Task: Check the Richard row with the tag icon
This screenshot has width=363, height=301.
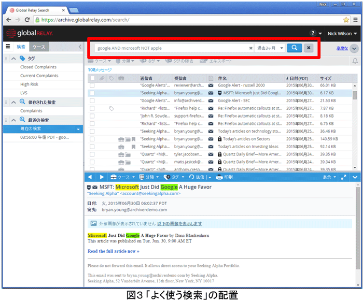Action: [92, 108]
